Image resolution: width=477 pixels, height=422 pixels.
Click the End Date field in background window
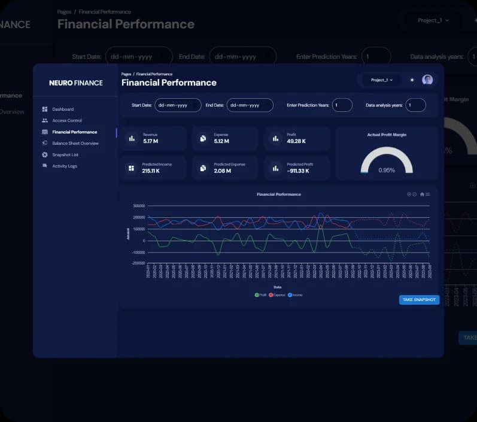pos(243,57)
